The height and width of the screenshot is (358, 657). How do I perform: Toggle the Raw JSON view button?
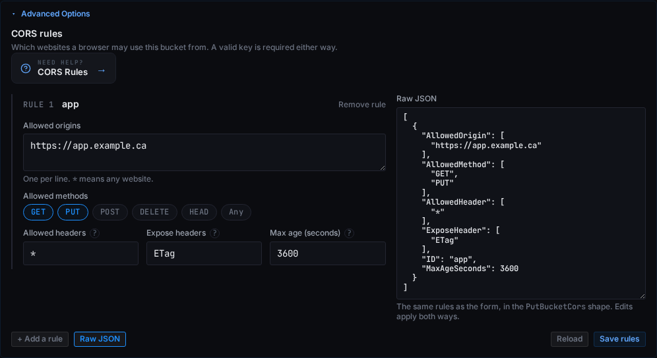click(x=100, y=339)
